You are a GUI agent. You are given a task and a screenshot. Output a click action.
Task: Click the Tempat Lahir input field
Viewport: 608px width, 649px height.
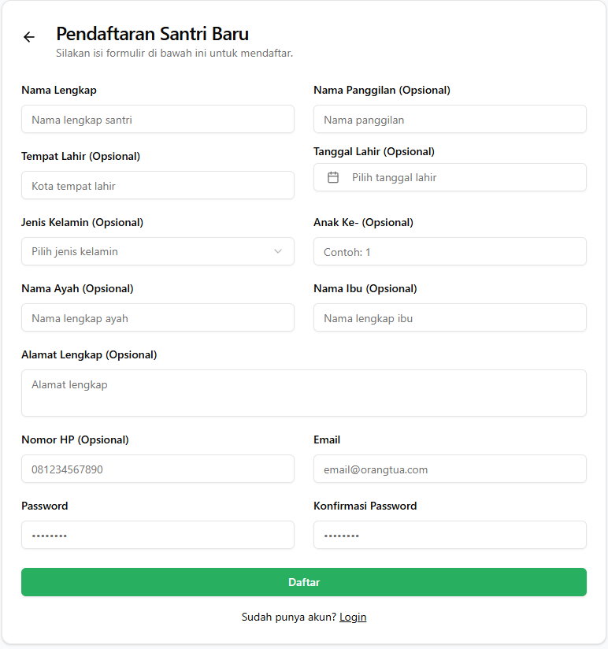pyautogui.click(x=158, y=185)
